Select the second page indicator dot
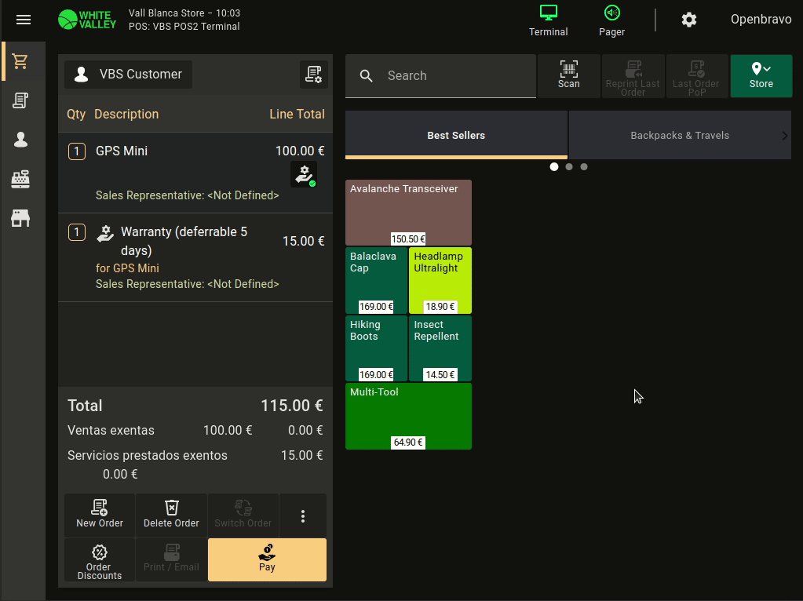This screenshot has width=803, height=601. [x=569, y=167]
